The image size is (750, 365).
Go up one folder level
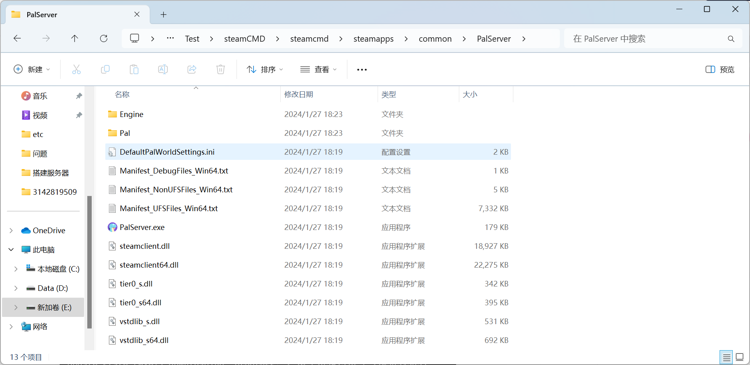pos(74,38)
